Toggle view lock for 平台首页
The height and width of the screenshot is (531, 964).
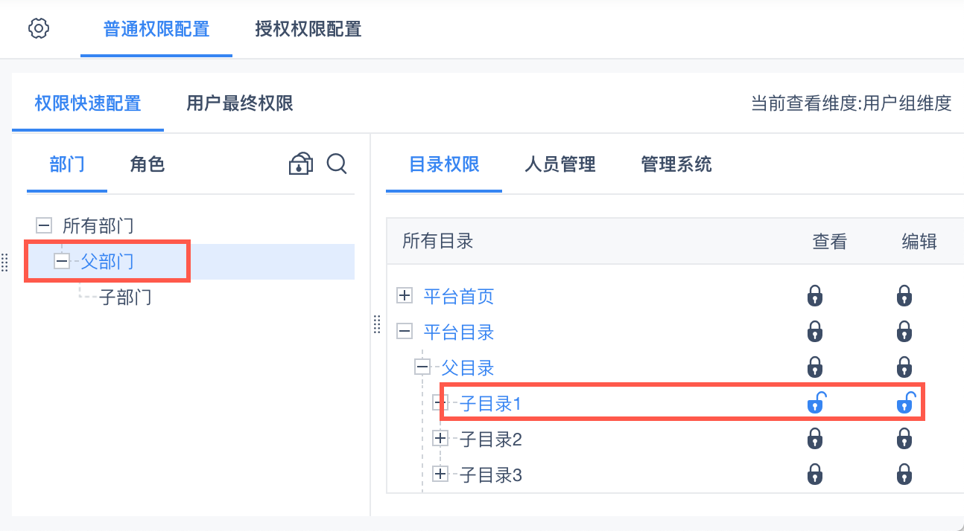tap(815, 297)
